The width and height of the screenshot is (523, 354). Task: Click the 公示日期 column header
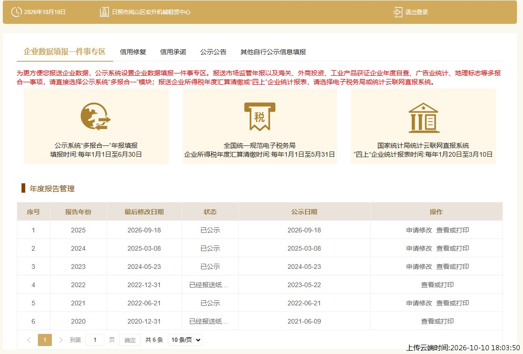coord(304,212)
